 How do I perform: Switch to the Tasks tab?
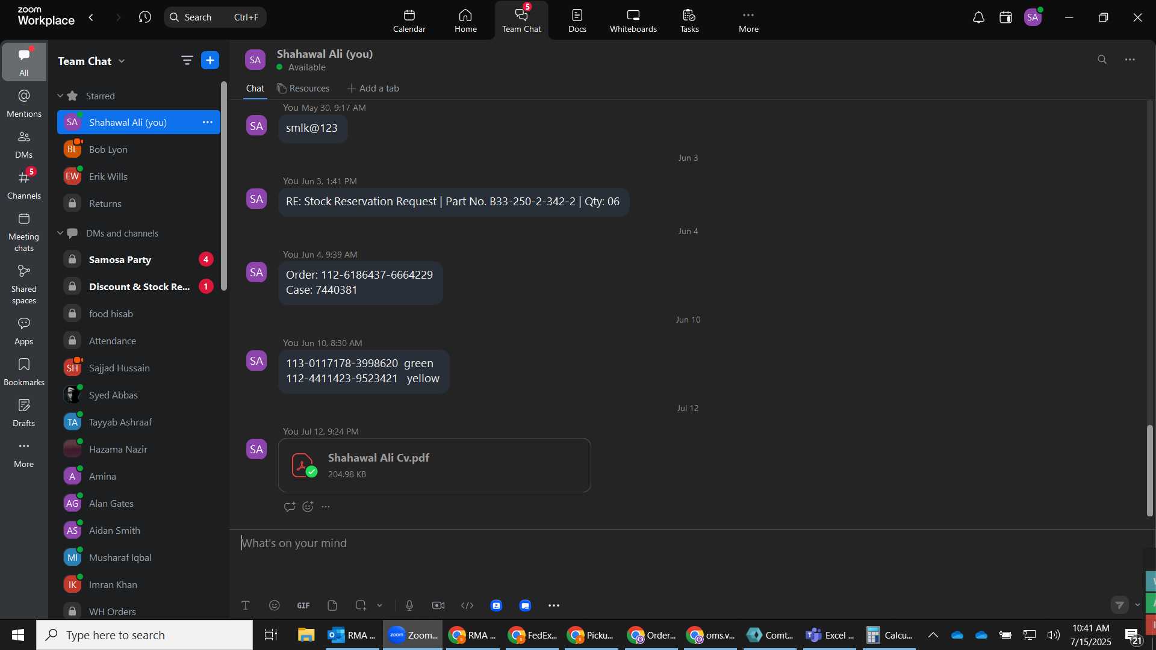tap(689, 20)
